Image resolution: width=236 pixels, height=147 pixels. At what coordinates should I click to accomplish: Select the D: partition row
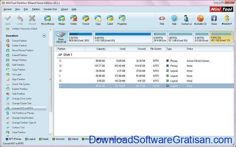pyautogui.click(x=146, y=71)
